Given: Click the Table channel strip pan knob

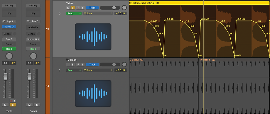Looking at the screenshot, I should 9,56.
